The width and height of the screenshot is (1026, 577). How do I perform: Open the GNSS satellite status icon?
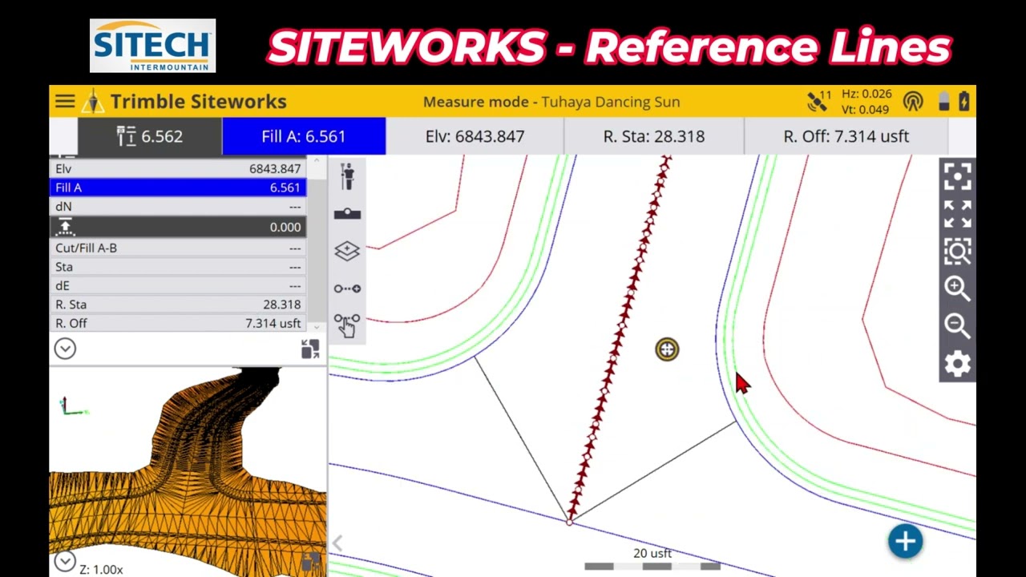(x=818, y=101)
